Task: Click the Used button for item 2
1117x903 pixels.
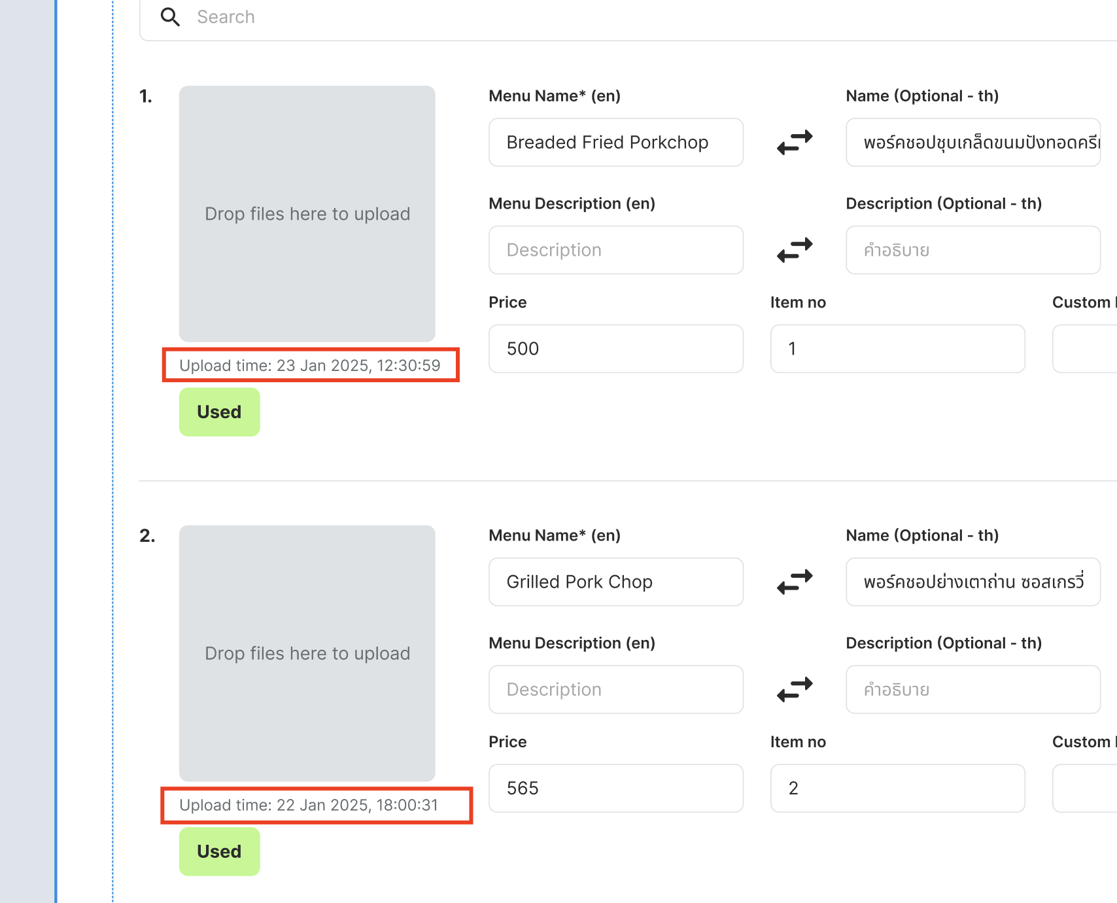Action: point(220,852)
